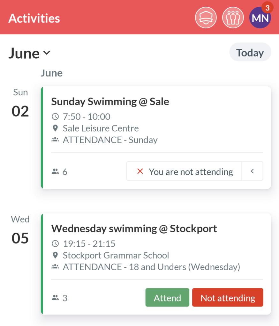This screenshot has height=326, width=279.
Task: Click the location pin beside Sale Leisure Centre
Action: (55, 128)
